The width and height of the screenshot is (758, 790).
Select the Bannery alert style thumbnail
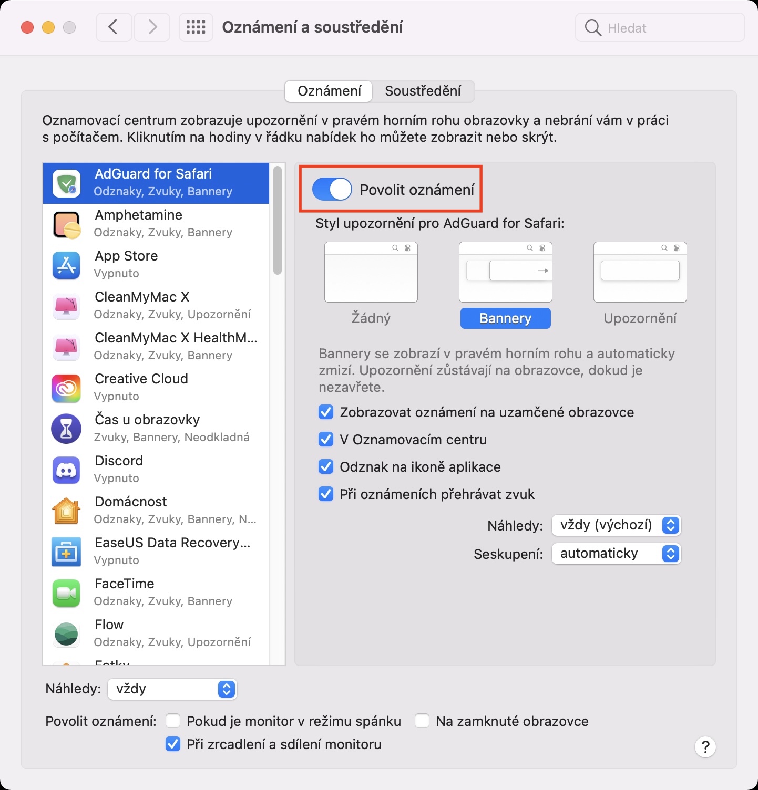[506, 272]
